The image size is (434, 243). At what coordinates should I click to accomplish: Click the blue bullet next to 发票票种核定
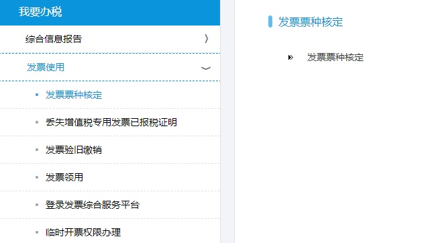click(x=37, y=95)
